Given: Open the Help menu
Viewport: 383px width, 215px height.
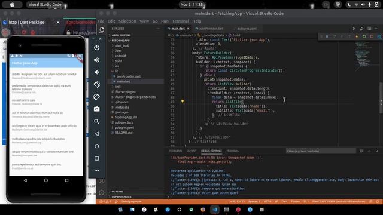Looking at the screenshot, I should [x=197, y=21].
